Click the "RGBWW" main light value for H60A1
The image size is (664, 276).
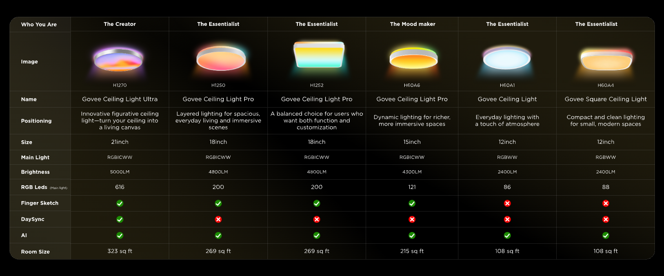point(507,158)
